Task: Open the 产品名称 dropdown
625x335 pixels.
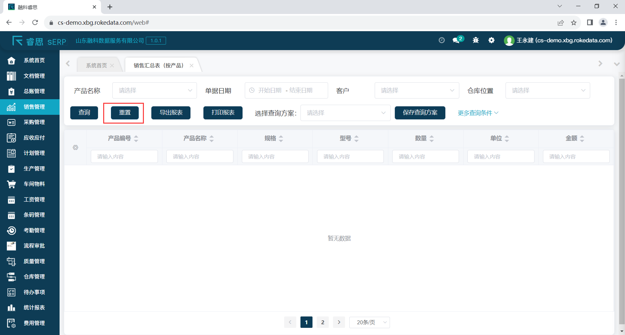Action: (155, 90)
